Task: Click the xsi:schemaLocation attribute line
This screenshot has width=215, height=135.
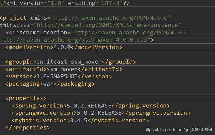Action: tap(97, 32)
